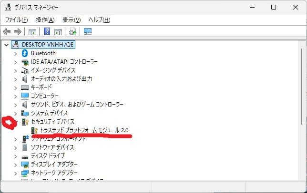Select the ネットワーク アダプター tree item
This screenshot has height=193, width=307.
click(54, 173)
